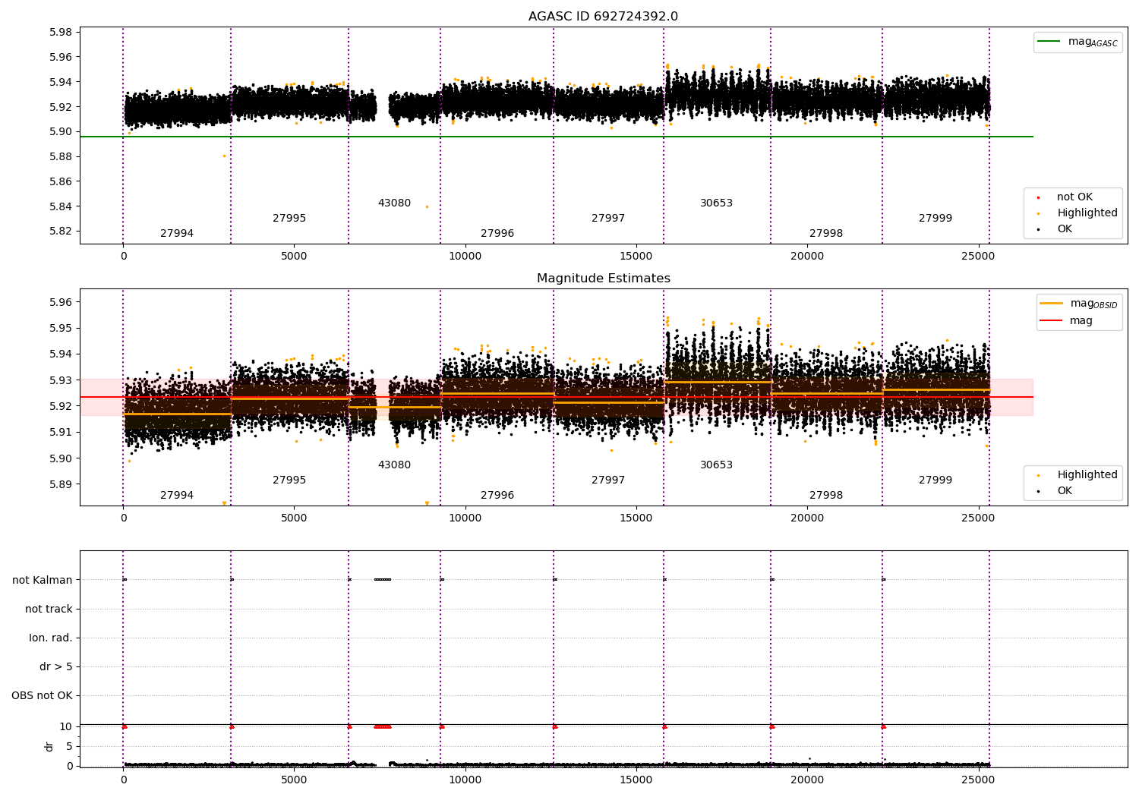Viewport: 1139px width, 797px height.
Task: Select OBSID label 43080 in the top panel
Action: click(x=394, y=203)
